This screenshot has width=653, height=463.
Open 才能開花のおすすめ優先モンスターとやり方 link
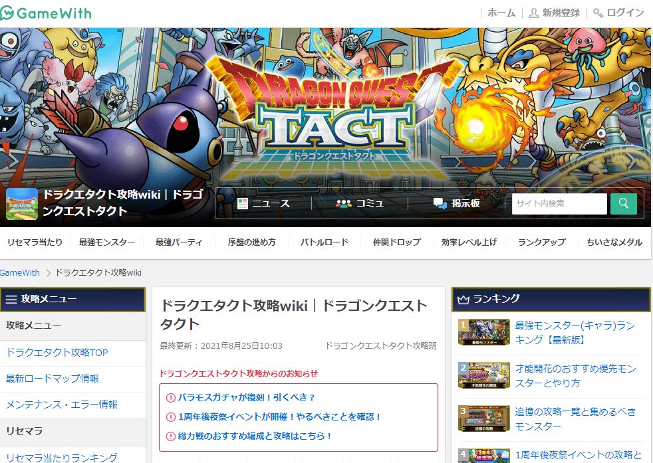pyautogui.click(x=575, y=375)
